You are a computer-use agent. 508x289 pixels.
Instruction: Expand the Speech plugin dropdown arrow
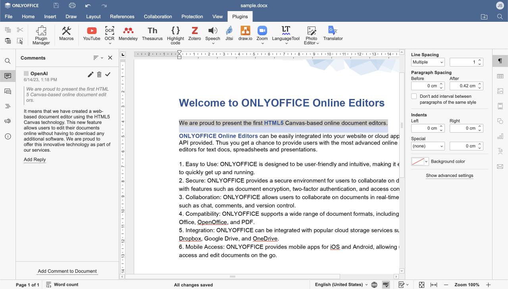click(213, 43)
